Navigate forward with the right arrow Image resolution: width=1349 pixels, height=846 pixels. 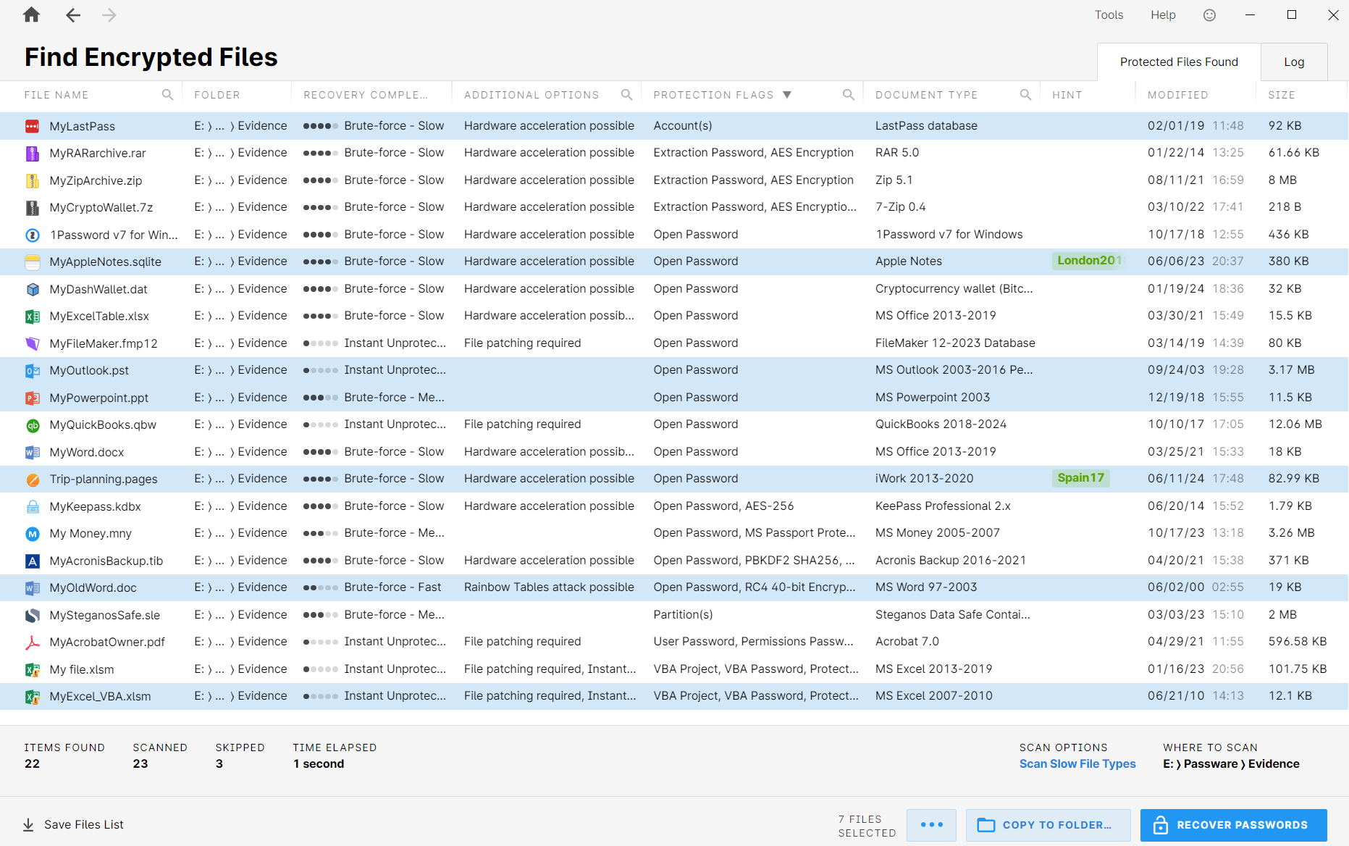[109, 15]
